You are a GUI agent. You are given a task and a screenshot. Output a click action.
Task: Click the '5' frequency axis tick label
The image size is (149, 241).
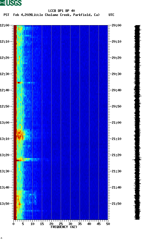click(23, 224)
